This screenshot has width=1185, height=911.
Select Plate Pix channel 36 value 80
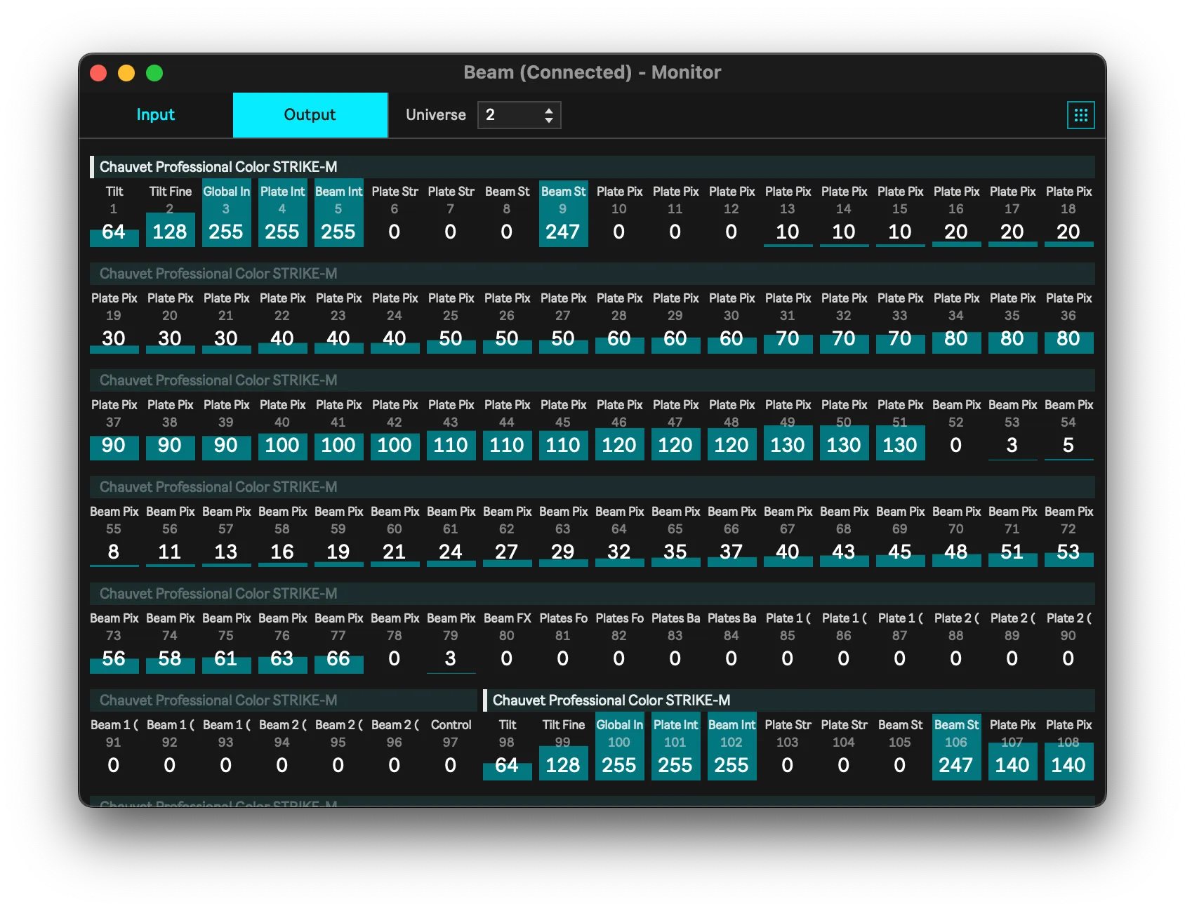coord(1068,321)
